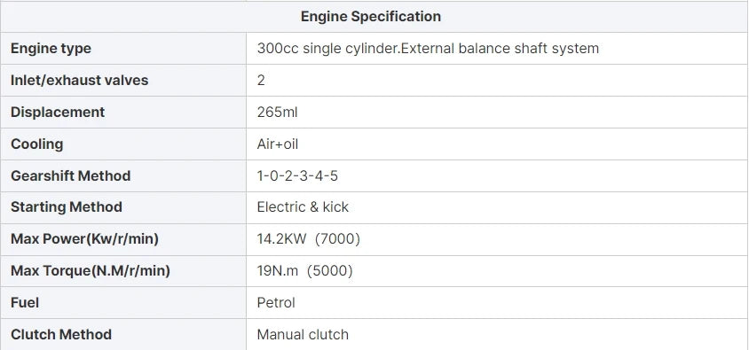Select the Gearshift Method label
This screenshot has height=350, width=749.
pyautogui.click(x=70, y=175)
